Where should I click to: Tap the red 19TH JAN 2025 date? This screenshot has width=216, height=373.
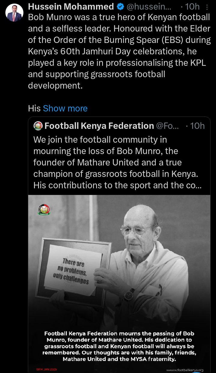tap(46, 369)
